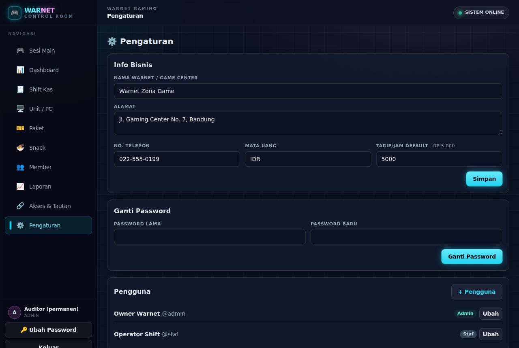
Task: Click the Laporan chart icon
Action: click(20, 187)
